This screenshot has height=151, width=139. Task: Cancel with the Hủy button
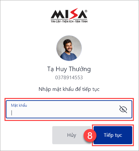(x=72, y=135)
